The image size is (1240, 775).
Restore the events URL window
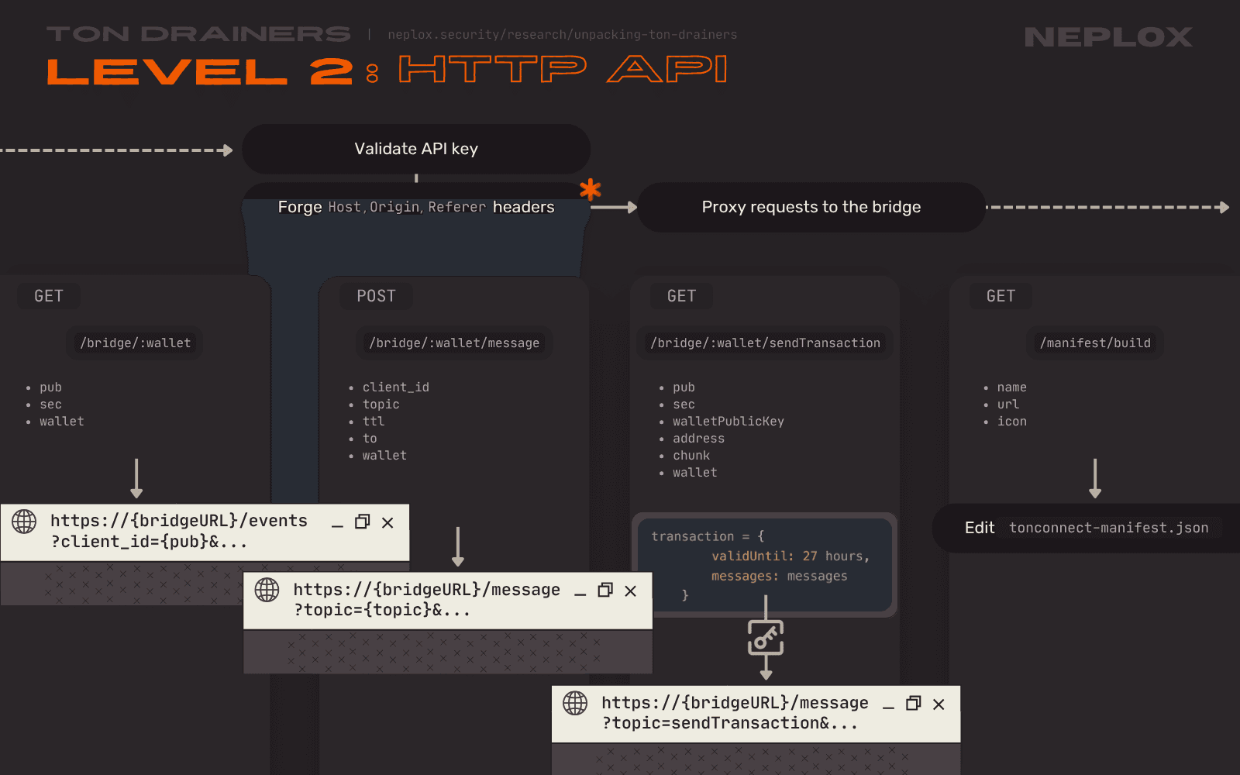362,522
